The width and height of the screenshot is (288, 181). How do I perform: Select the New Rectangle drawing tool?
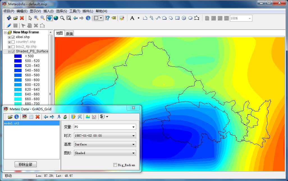pyautogui.click(x=177, y=18)
